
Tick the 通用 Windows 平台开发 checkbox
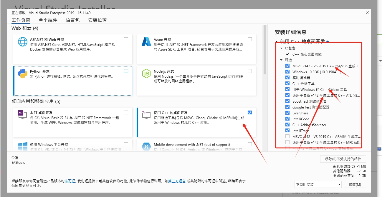click(126, 144)
